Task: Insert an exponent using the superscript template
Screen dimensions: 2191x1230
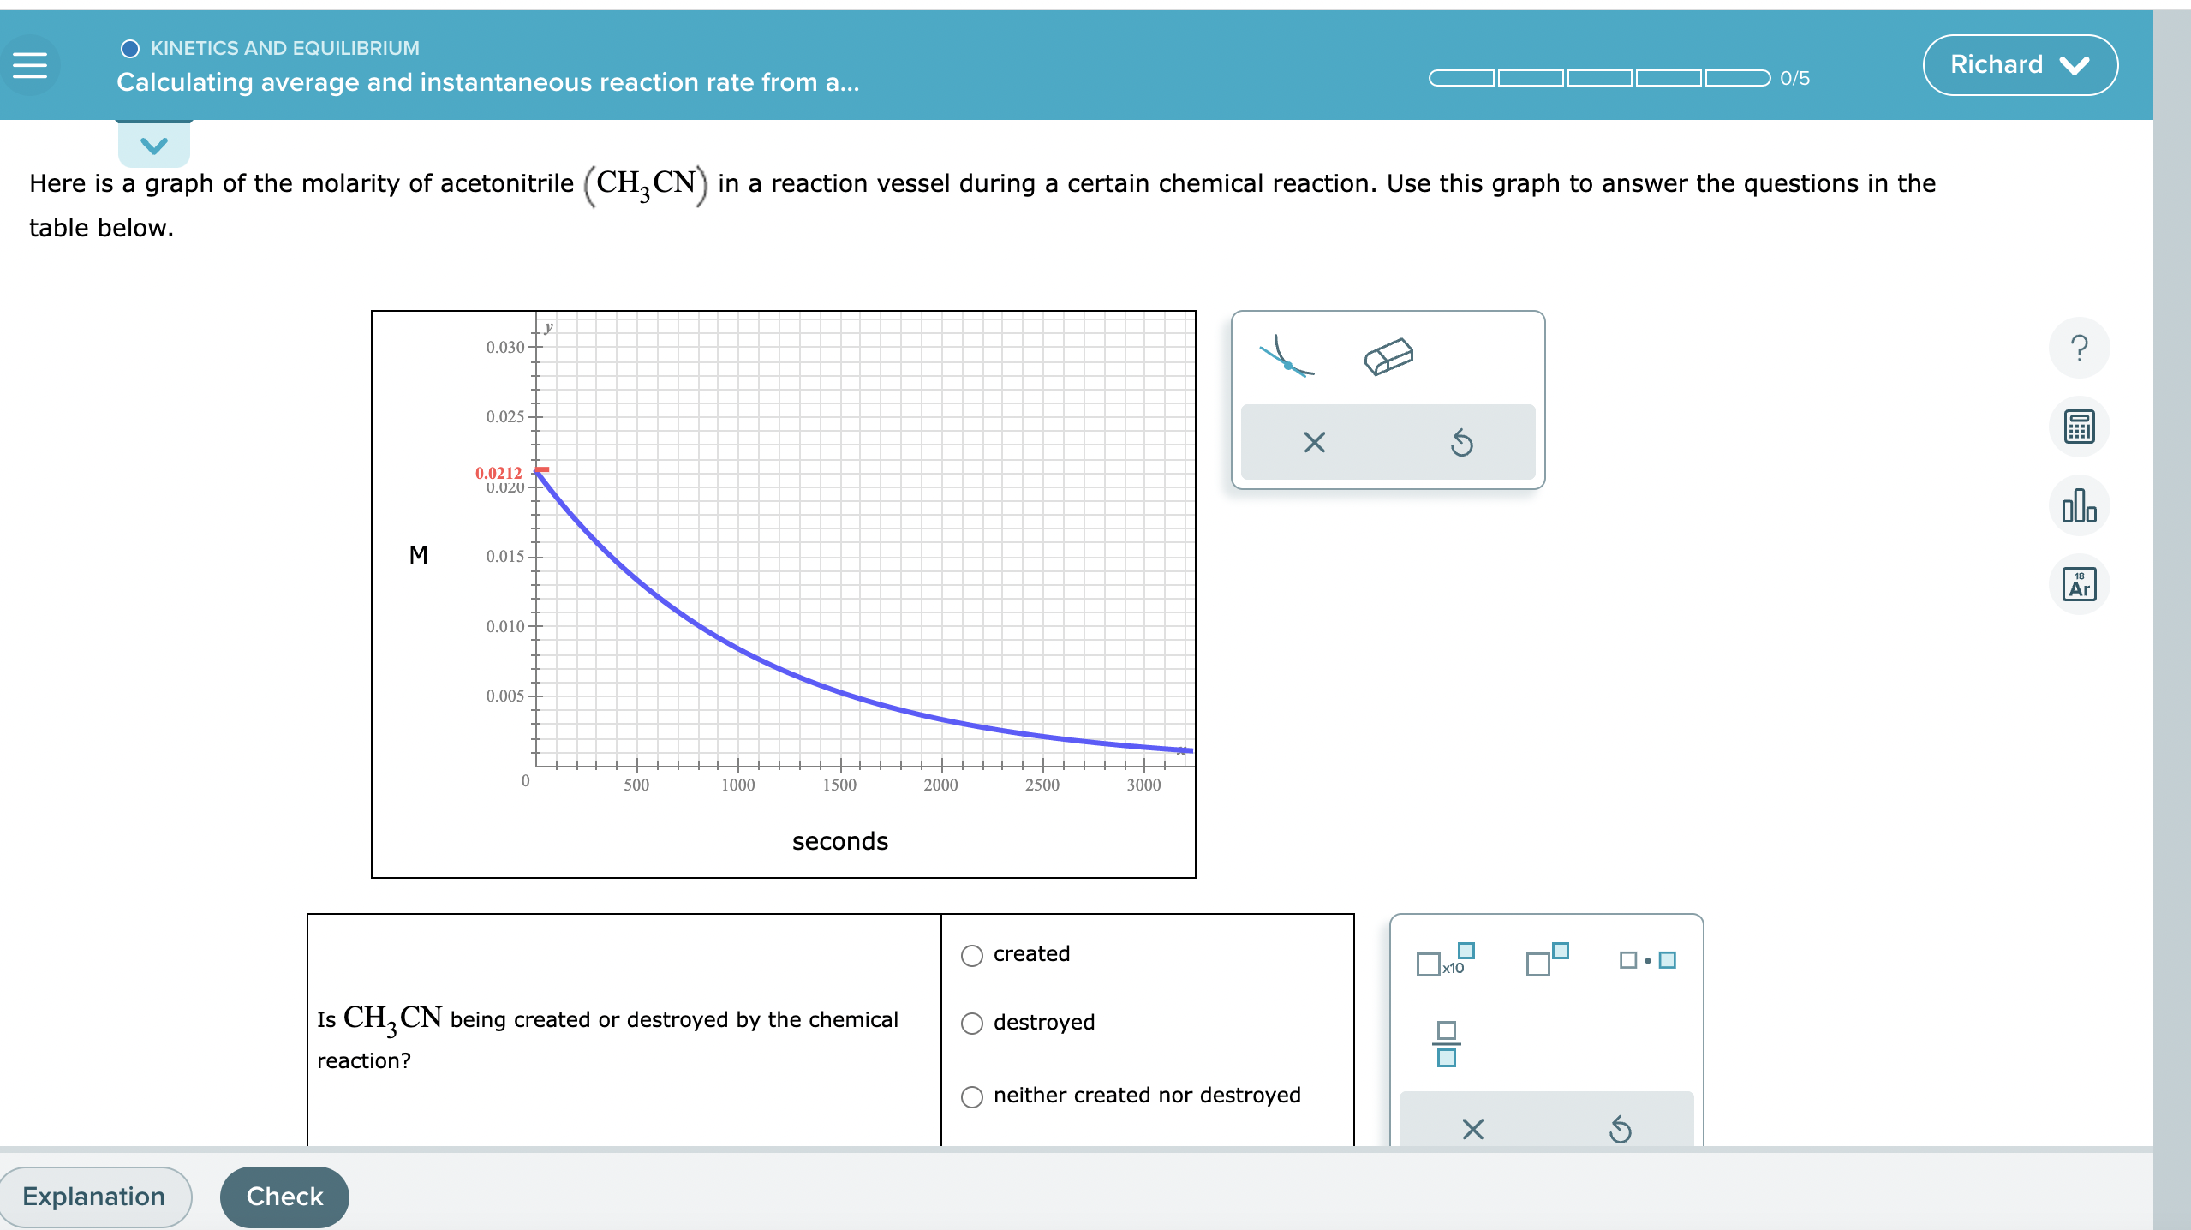Action: [1544, 959]
